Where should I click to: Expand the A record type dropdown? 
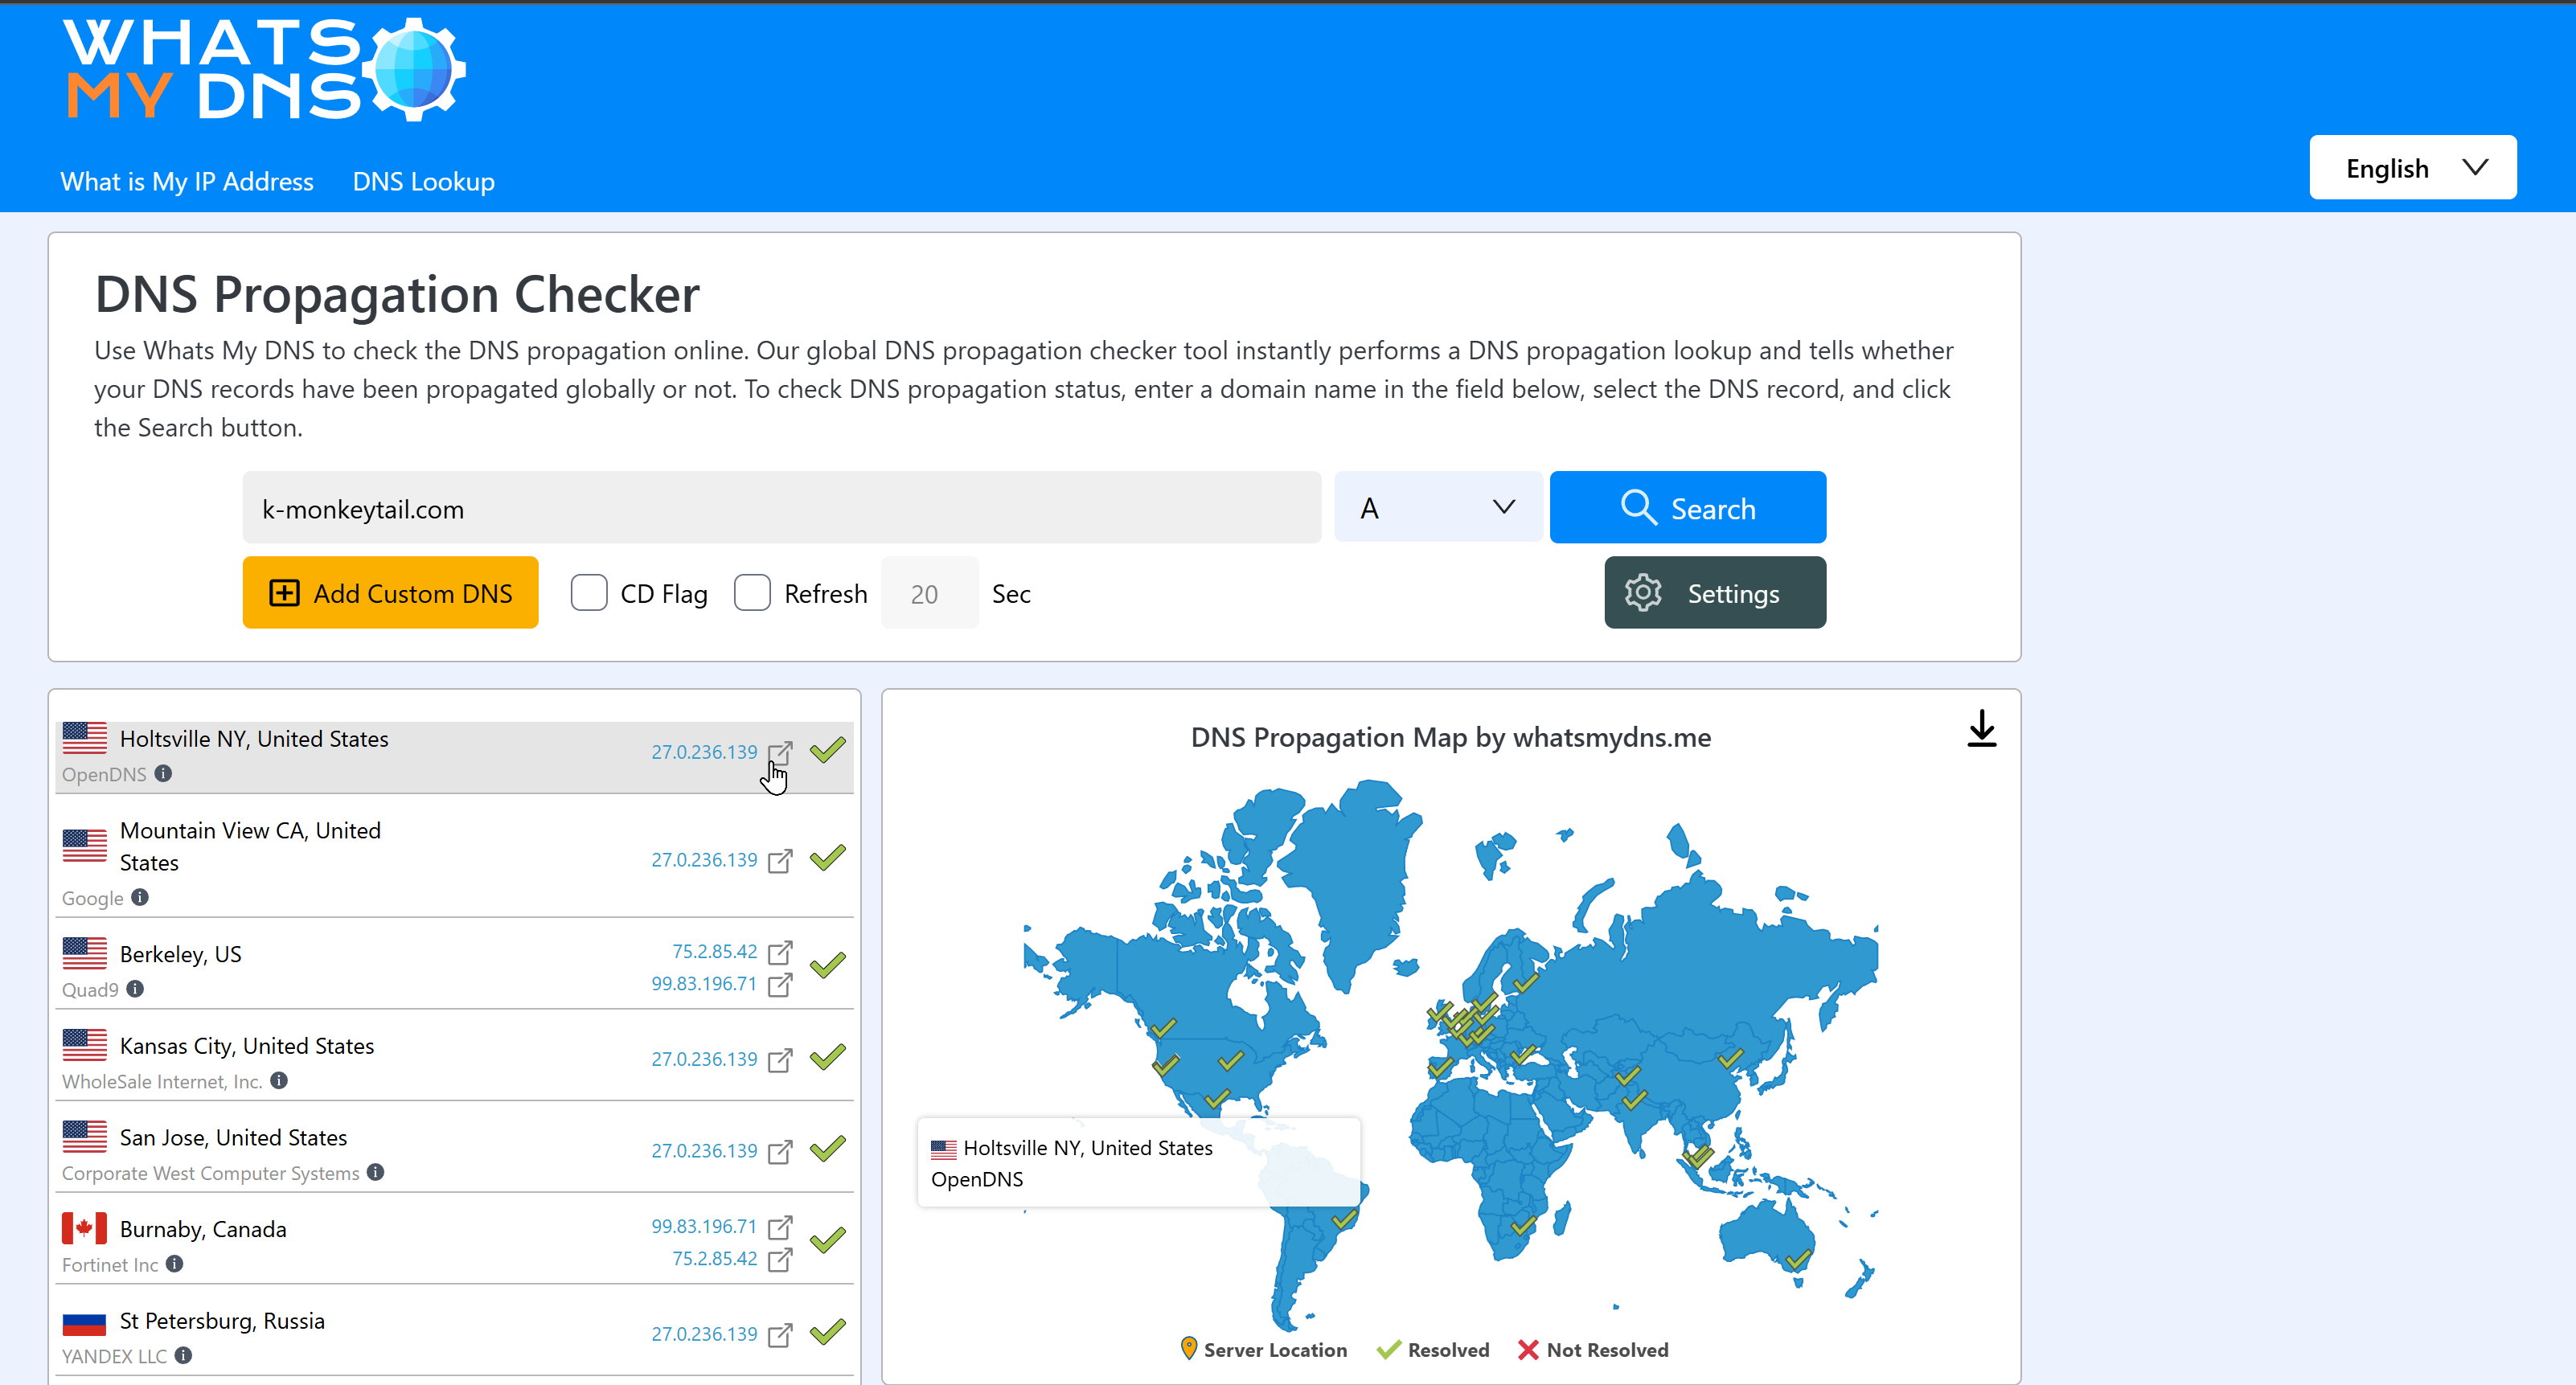(1437, 508)
